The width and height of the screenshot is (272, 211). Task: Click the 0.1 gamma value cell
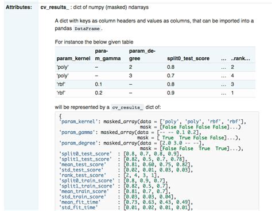(99, 84)
